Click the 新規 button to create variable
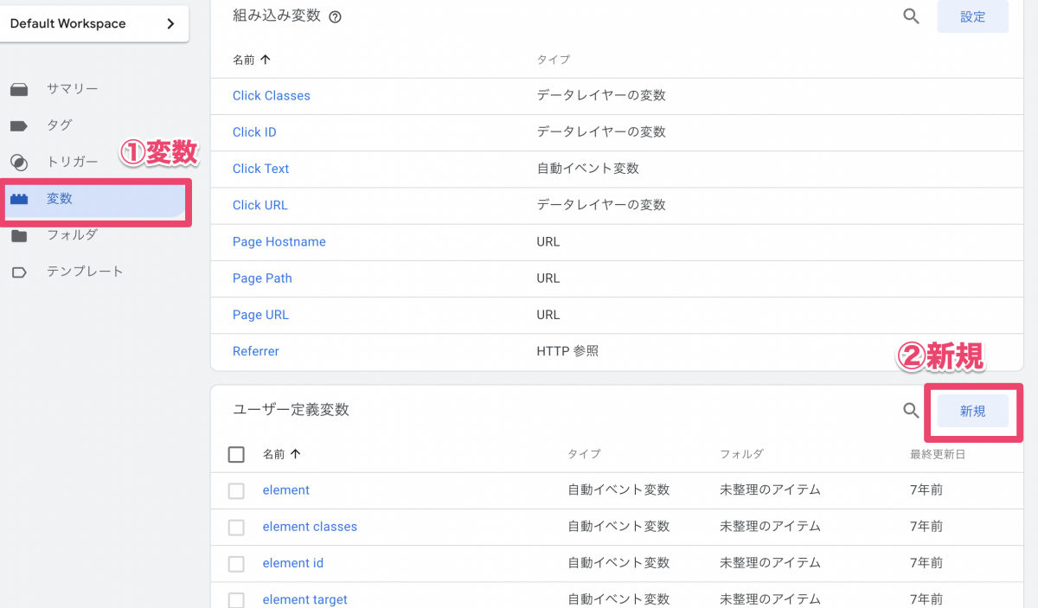 point(972,411)
